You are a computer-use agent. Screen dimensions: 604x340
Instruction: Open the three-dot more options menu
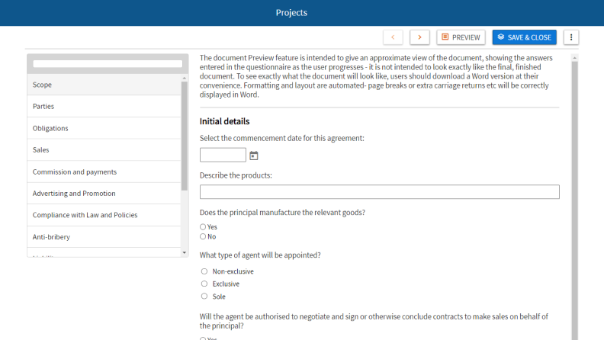point(571,37)
